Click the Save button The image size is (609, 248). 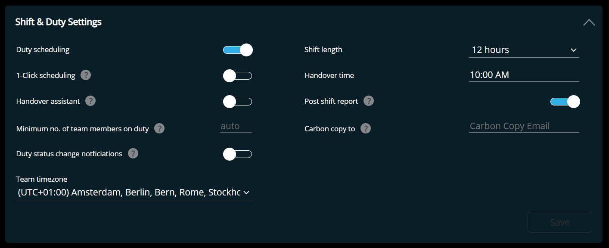pos(560,222)
